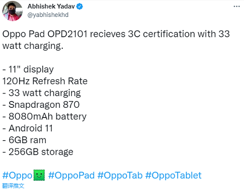Open the #Oppo hashtag
Viewport: 244px width, 189px height.
(x=17, y=175)
